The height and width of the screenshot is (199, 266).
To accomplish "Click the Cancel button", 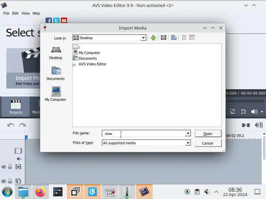I will pyautogui.click(x=208, y=143).
